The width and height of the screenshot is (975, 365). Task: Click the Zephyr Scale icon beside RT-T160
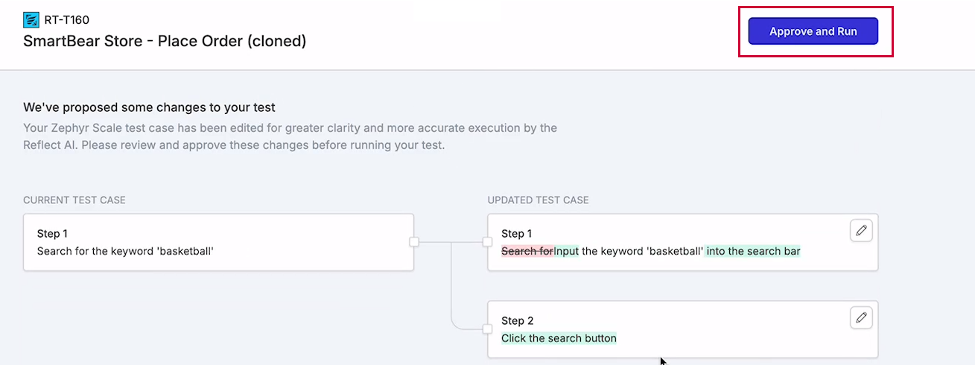31,20
